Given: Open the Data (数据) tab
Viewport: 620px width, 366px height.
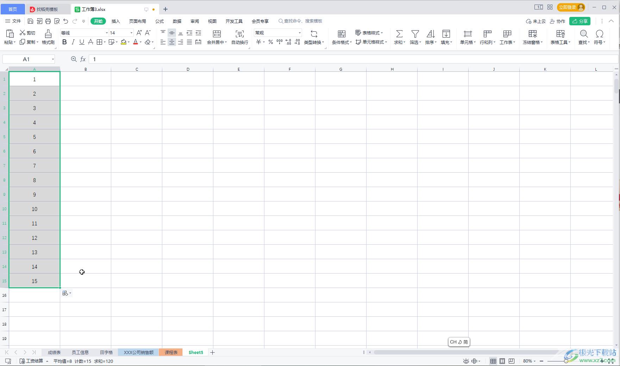Looking at the screenshot, I should pyautogui.click(x=177, y=21).
